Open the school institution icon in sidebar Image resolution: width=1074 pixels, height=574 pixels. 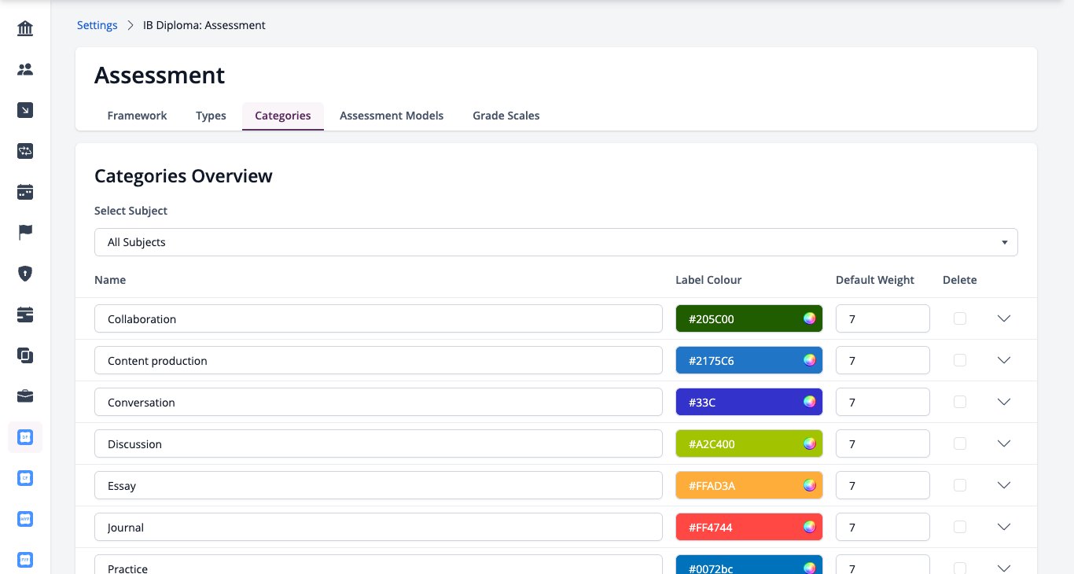pyautogui.click(x=25, y=29)
